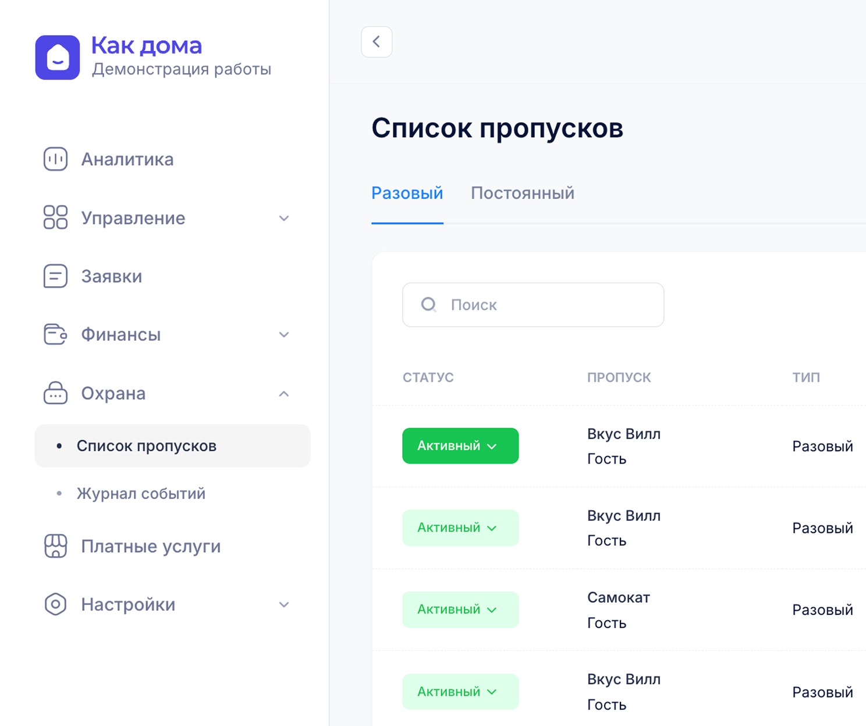This screenshot has height=726, width=866.
Task: Click the Настройки gear icon
Action: (x=56, y=604)
